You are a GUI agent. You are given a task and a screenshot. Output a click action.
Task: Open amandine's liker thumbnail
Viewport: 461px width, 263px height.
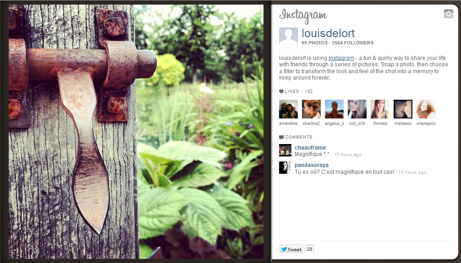[x=288, y=109]
